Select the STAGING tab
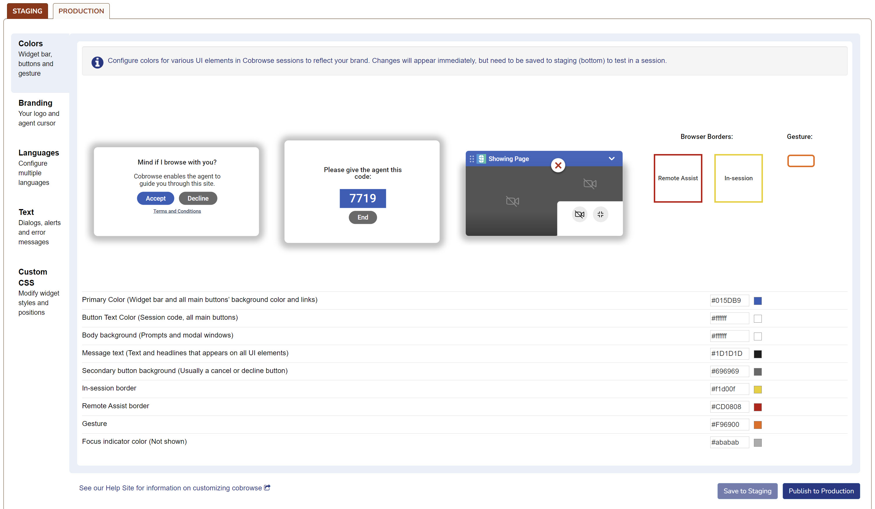Viewport: 875px width, 509px height. point(27,11)
